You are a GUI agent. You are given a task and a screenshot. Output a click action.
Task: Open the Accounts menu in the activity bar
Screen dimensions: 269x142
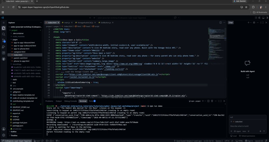(3, 129)
